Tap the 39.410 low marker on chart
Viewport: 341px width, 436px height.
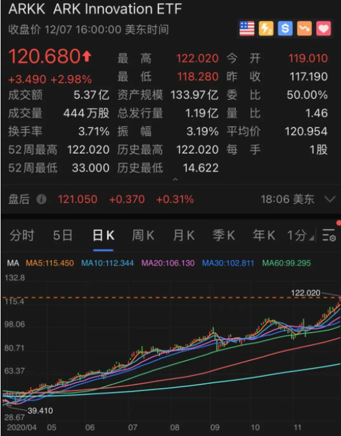pyautogui.click(x=40, y=411)
